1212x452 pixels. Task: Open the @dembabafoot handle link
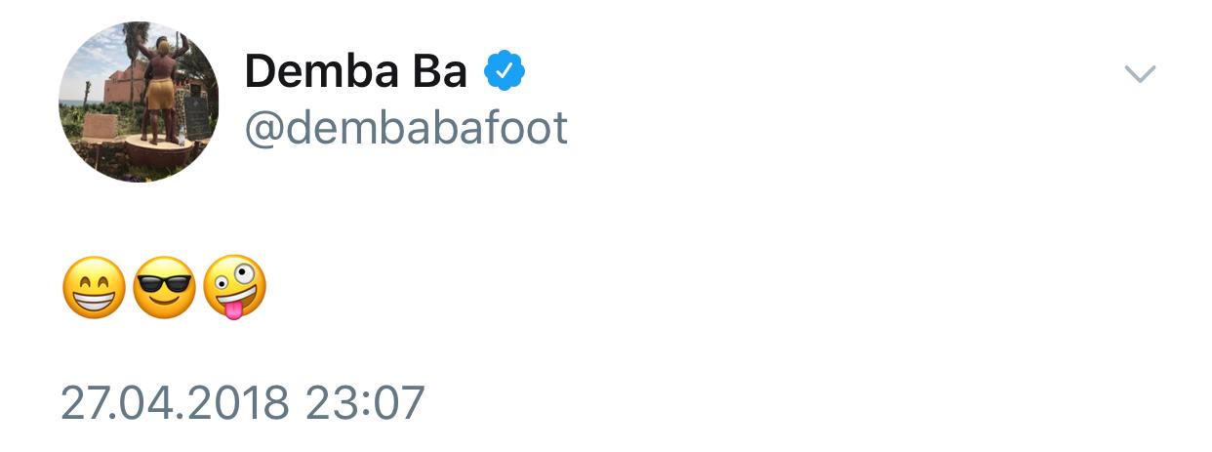point(406,128)
